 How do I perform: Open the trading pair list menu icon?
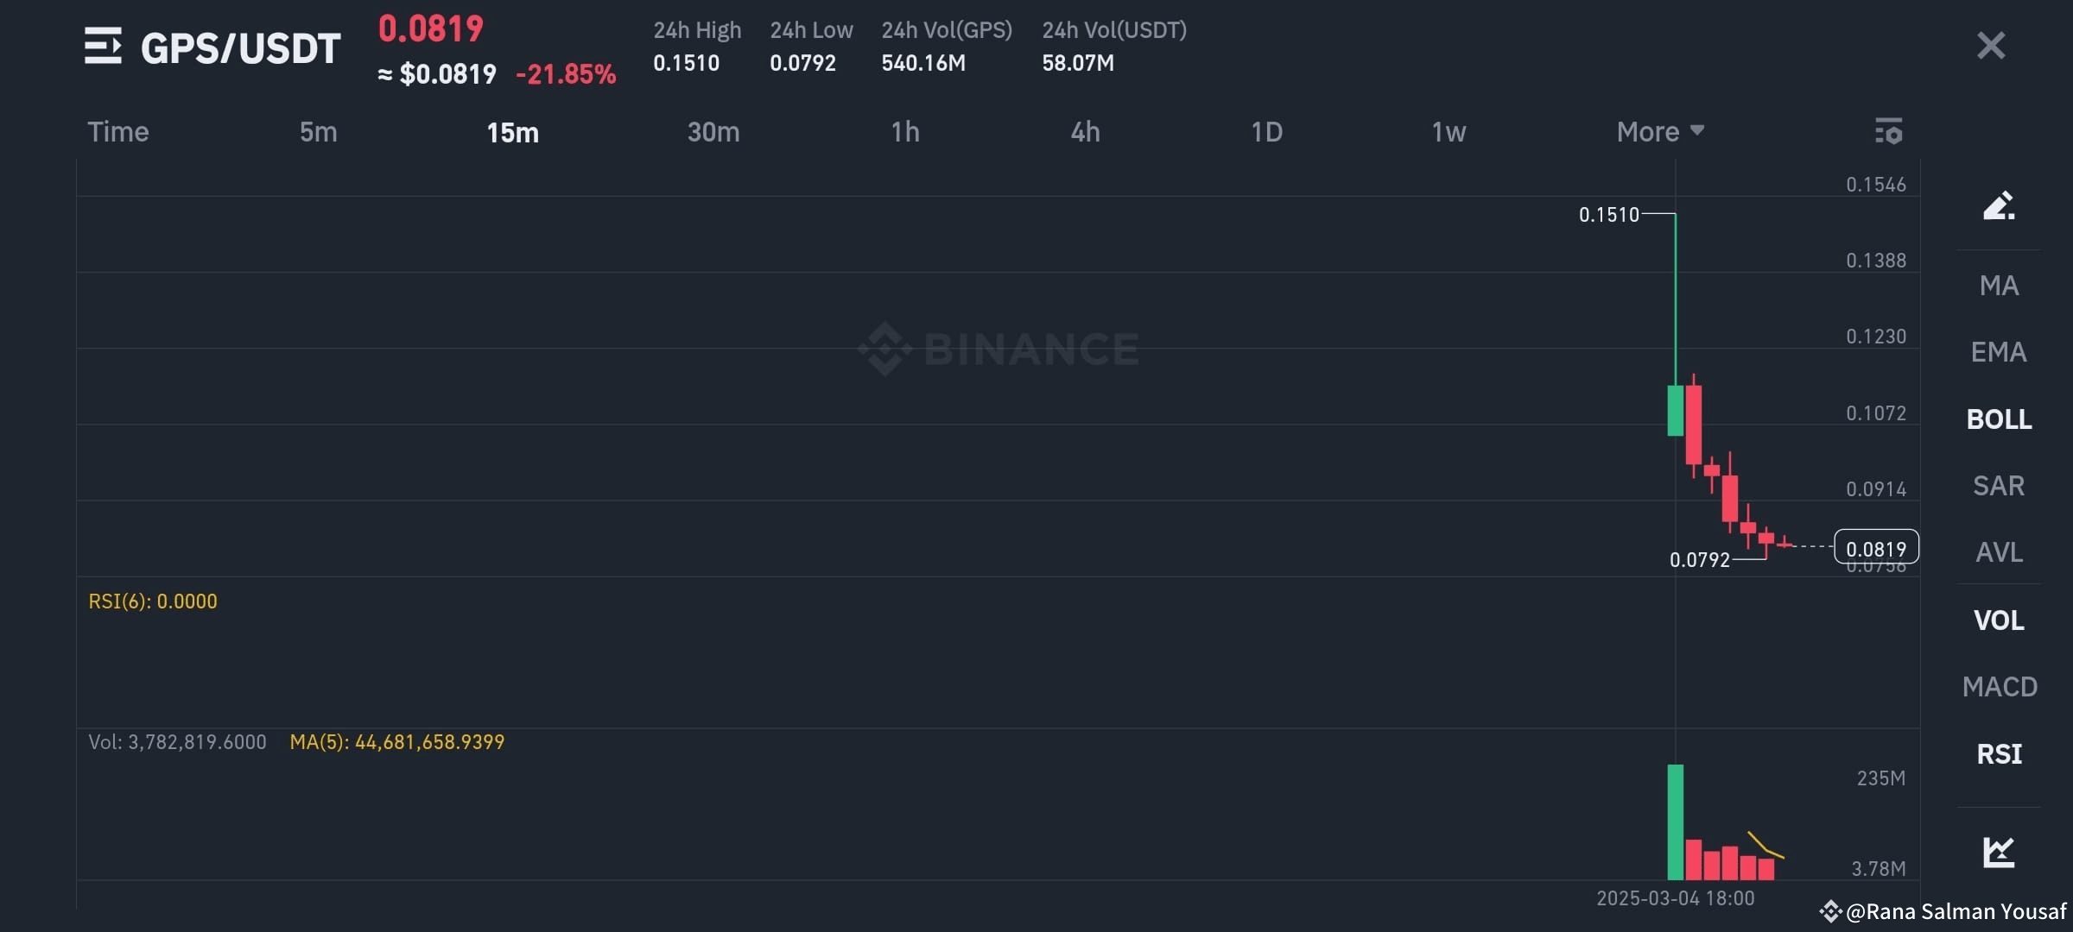pos(103,46)
